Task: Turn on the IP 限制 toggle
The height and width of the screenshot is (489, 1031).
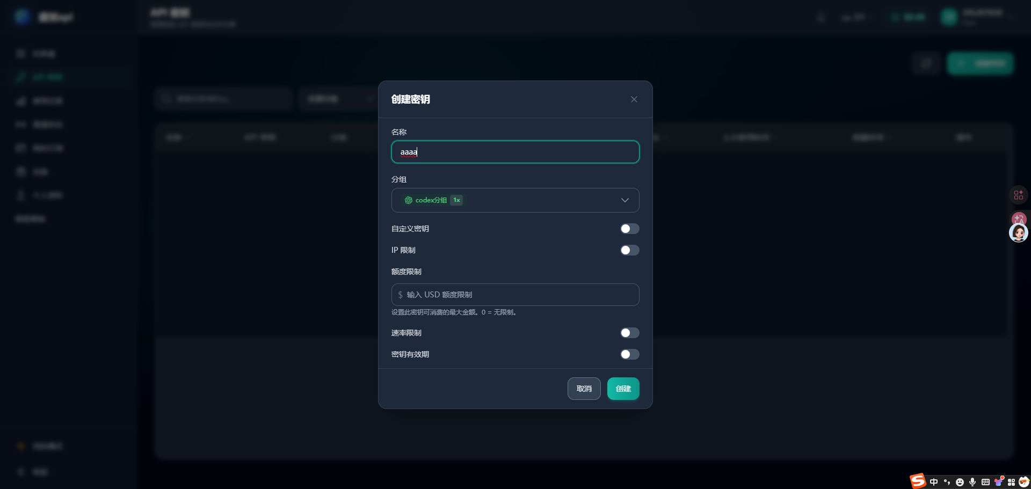Action: pos(630,250)
